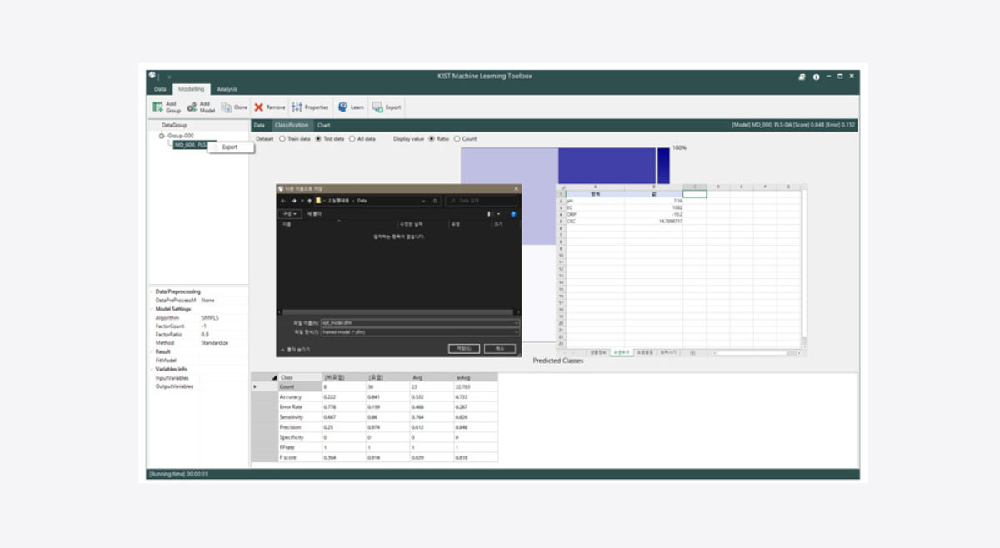The height and width of the screenshot is (548, 1000).
Task: Switch to the Analysis ribbon tab
Action: tap(227, 89)
